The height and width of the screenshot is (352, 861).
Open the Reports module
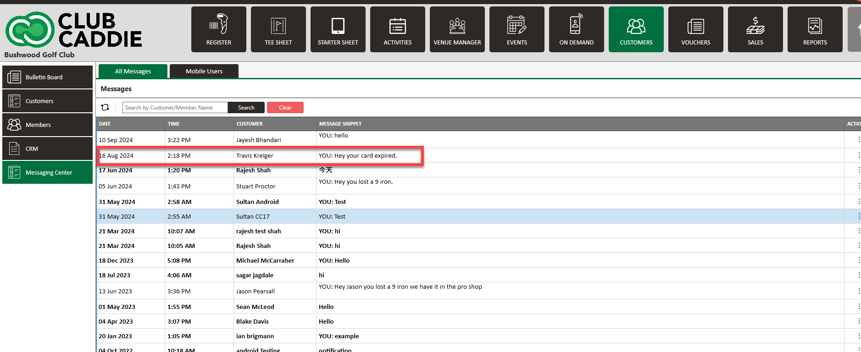pyautogui.click(x=815, y=29)
